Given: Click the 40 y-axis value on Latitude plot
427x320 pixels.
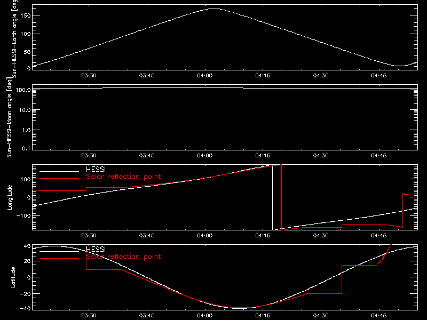Looking at the screenshot, I should pyautogui.click(x=27, y=246).
